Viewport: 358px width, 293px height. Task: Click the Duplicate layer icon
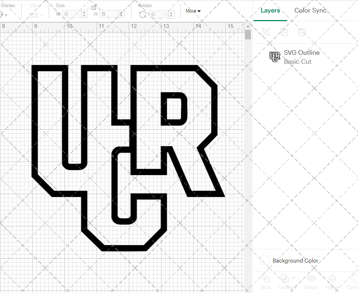[284, 32]
